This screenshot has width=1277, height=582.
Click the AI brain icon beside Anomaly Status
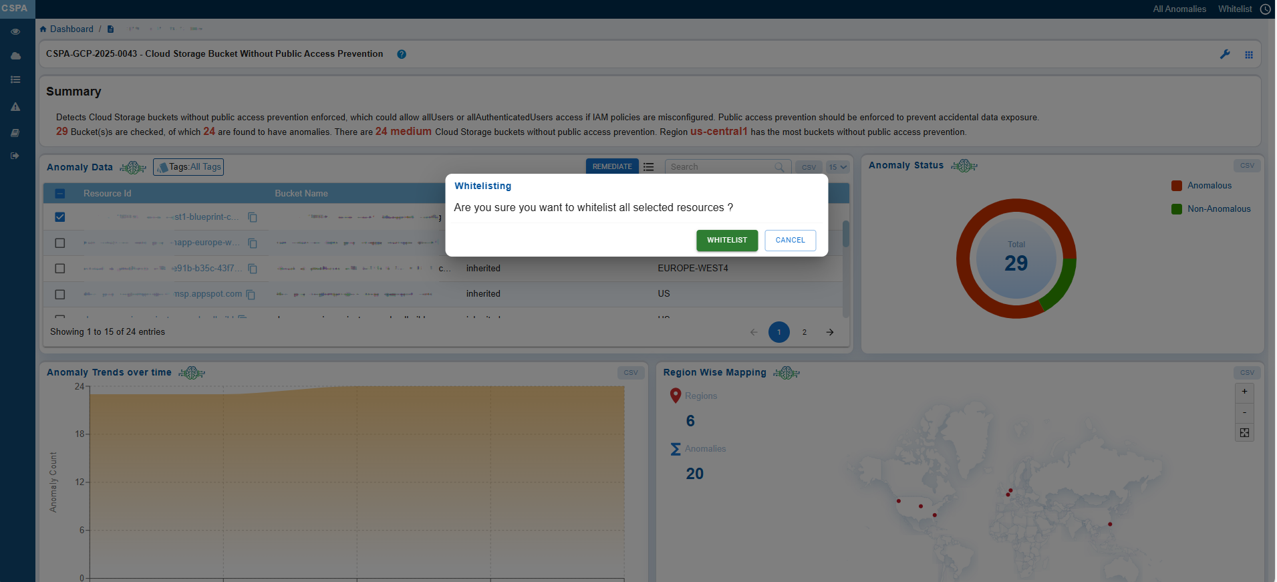coord(964,166)
